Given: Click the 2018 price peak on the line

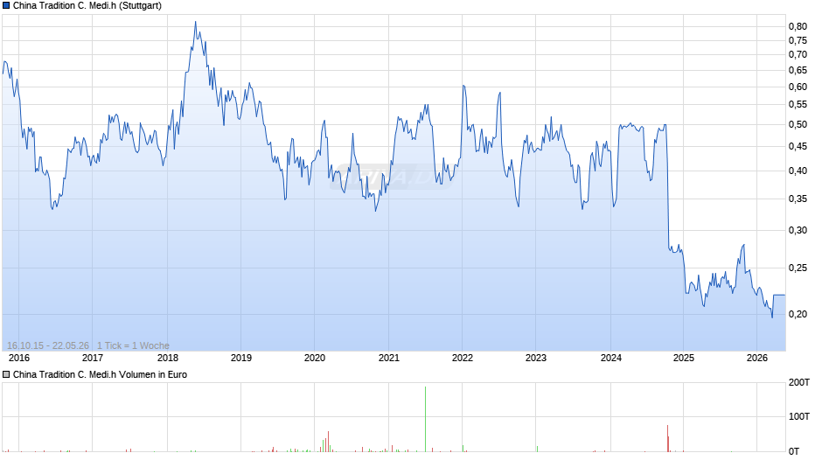Looking at the screenshot, I should pyautogui.click(x=196, y=23).
